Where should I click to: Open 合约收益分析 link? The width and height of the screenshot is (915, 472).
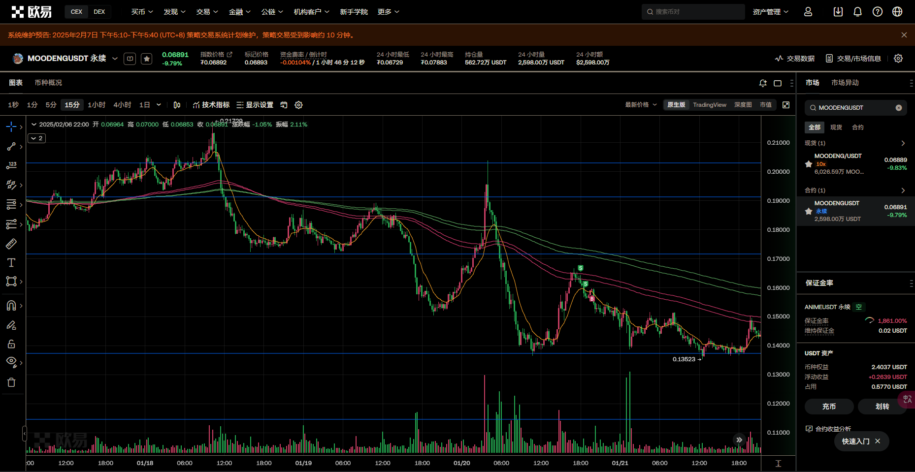click(828, 429)
